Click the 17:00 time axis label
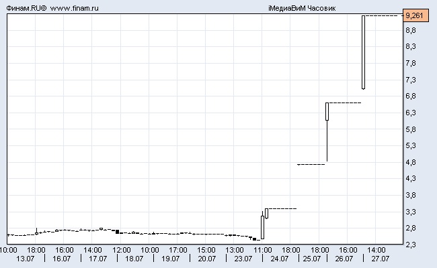437x268 pixels. click(177, 250)
